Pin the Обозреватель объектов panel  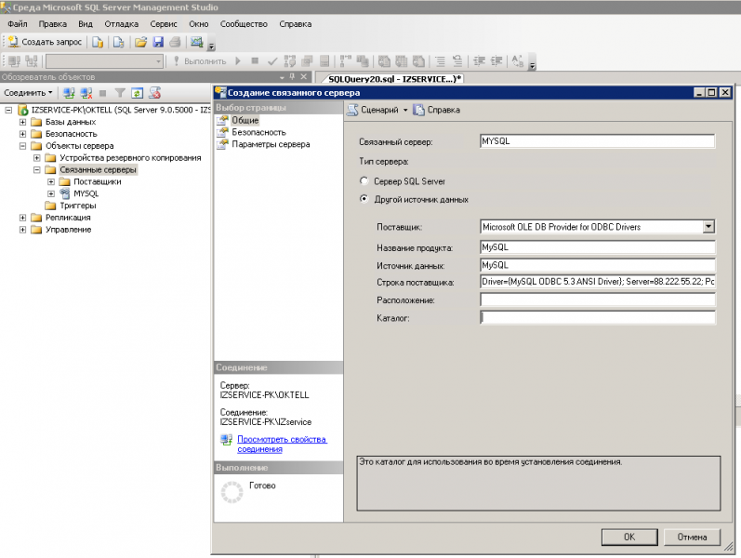click(293, 76)
